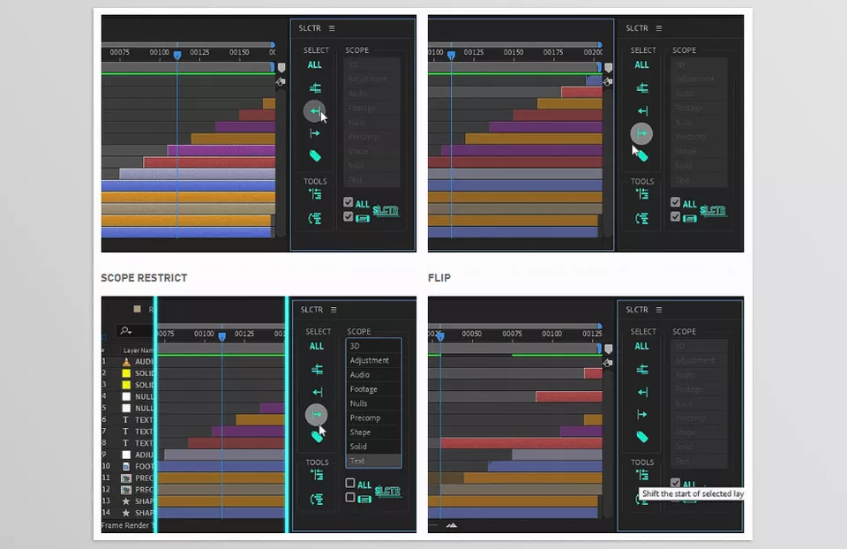The height and width of the screenshot is (549, 847).
Task: Click the label tag icon in top-left SLCTR panel
Action: coord(315,156)
